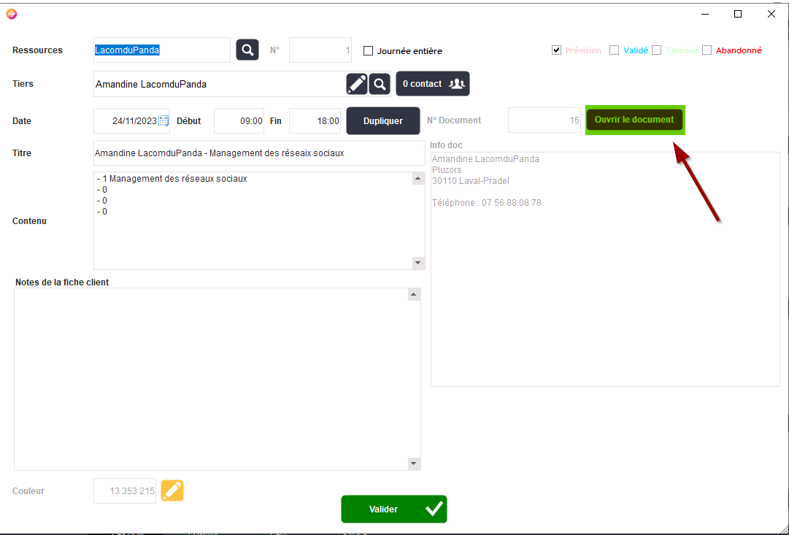Enable the Journée entière checkbox
The image size is (789, 535).
coord(369,51)
